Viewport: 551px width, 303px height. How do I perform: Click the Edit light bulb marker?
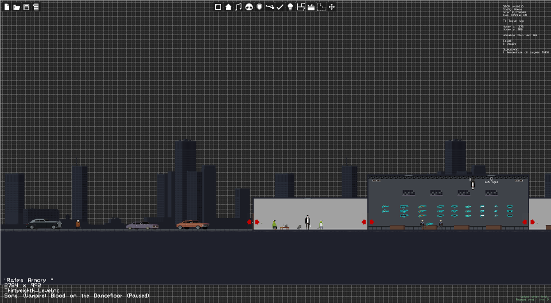point(491,181)
